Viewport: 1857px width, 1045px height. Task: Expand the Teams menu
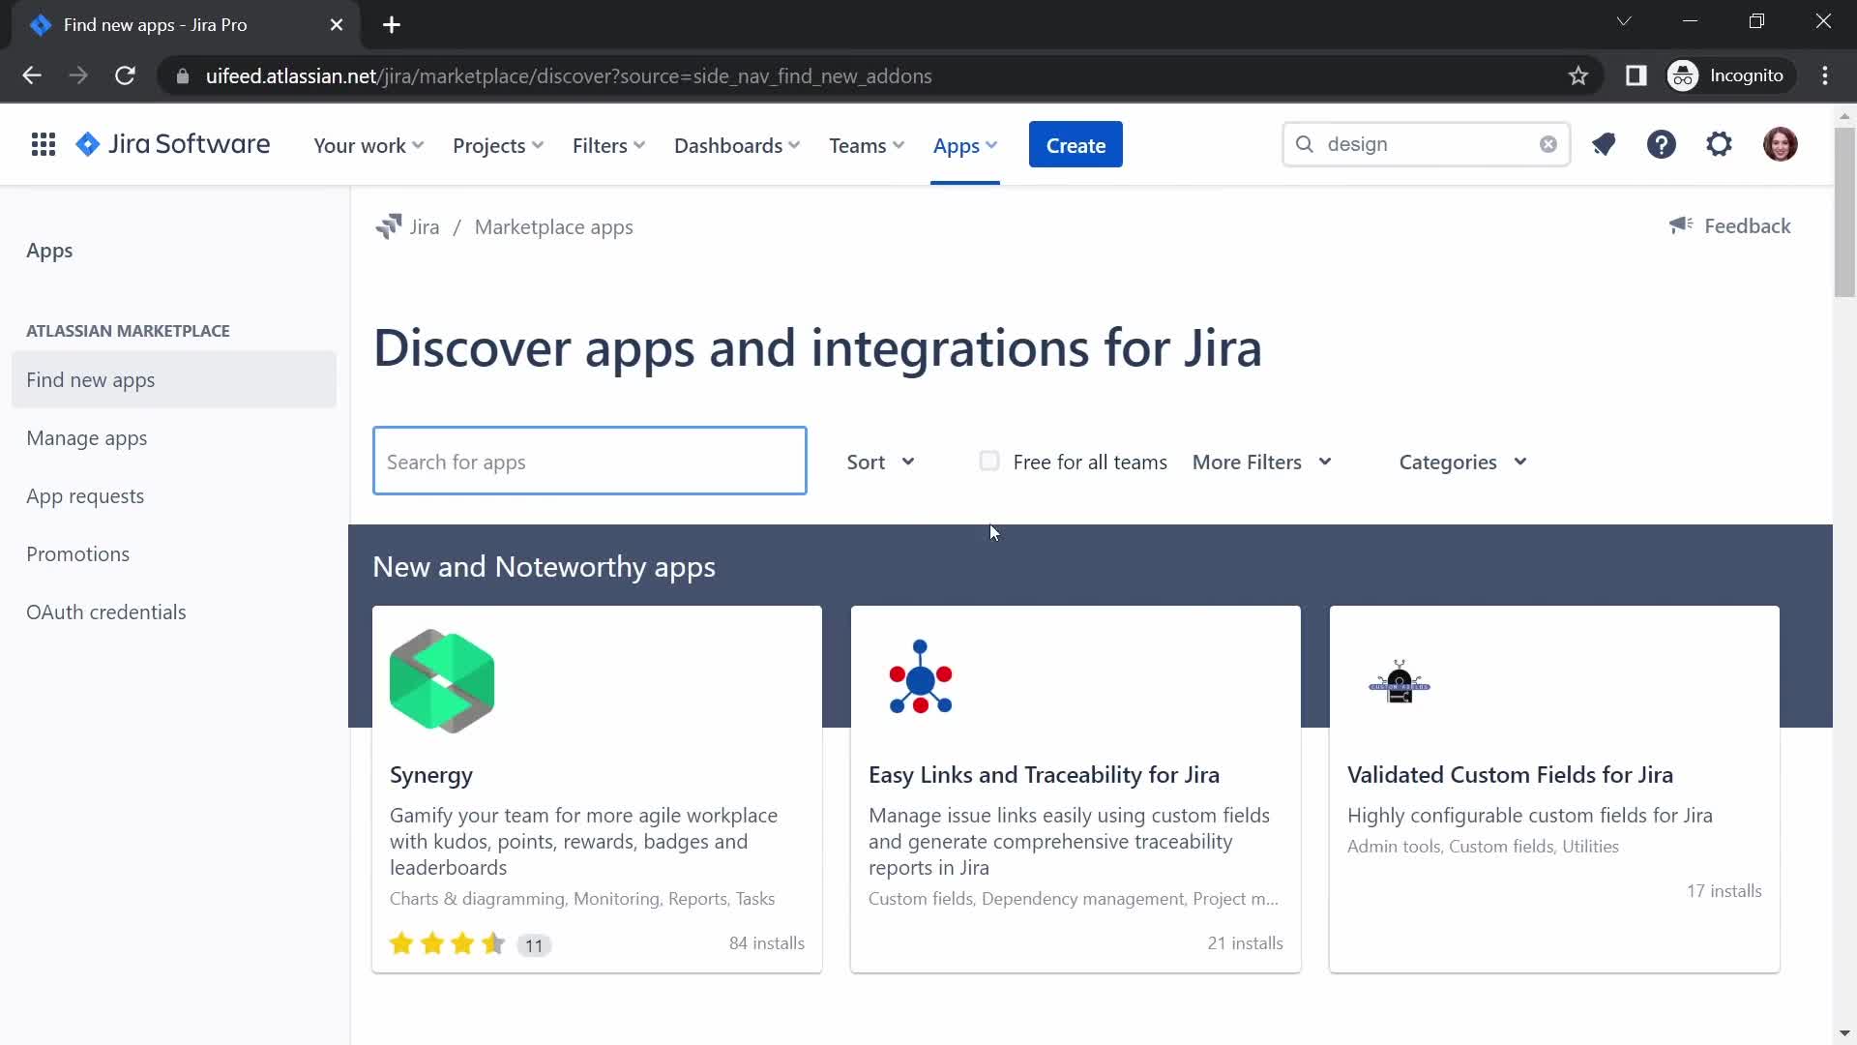pyautogui.click(x=867, y=145)
